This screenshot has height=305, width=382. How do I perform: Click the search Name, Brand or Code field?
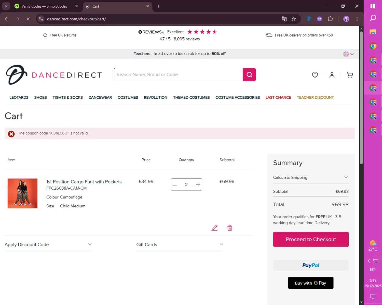click(x=178, y=74)
